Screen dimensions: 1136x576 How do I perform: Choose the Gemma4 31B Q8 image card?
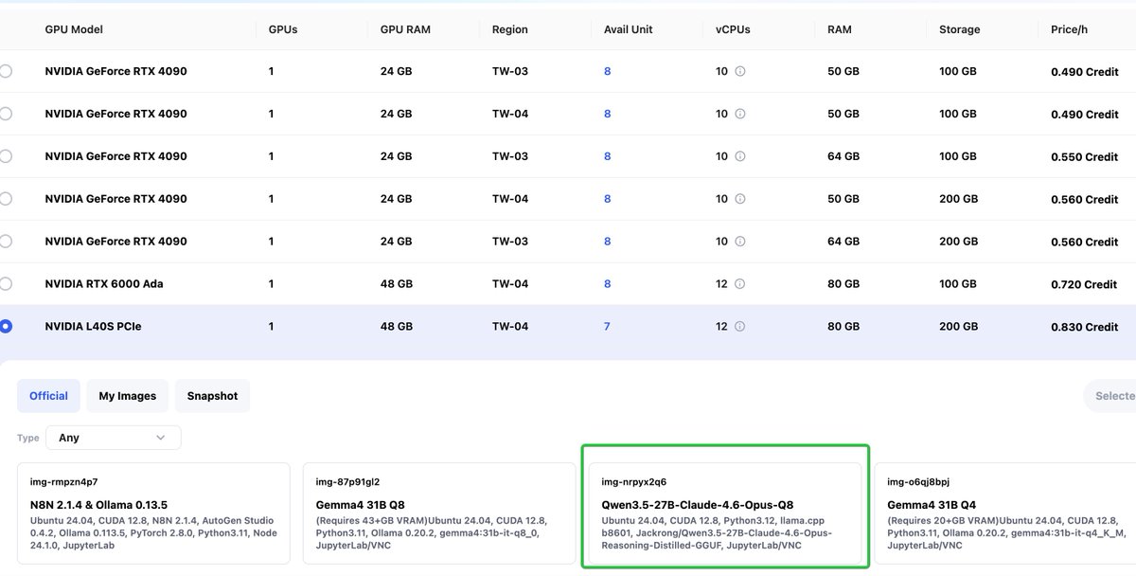(x=440, y=513)
